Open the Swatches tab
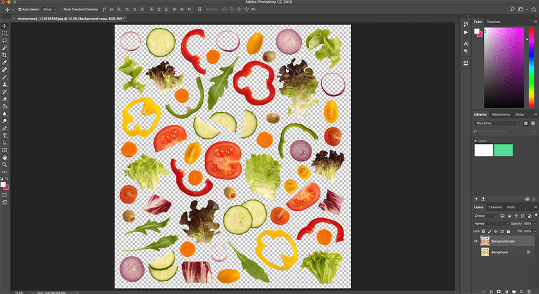The height and width of the screenshot is (294, 539). [x=493, y=21]
